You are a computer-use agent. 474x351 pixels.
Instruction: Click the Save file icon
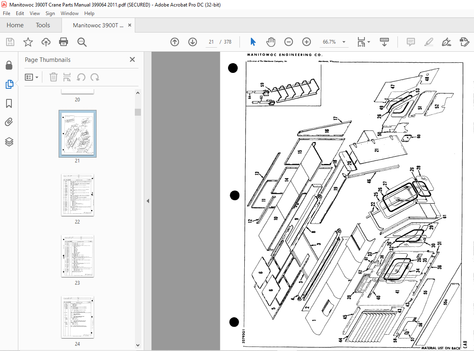pyautogui.click(x=10, y=42)
